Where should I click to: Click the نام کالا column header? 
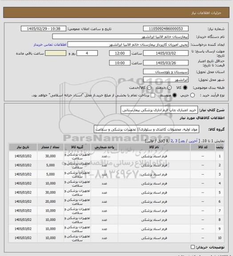click(x=154, y=147)
